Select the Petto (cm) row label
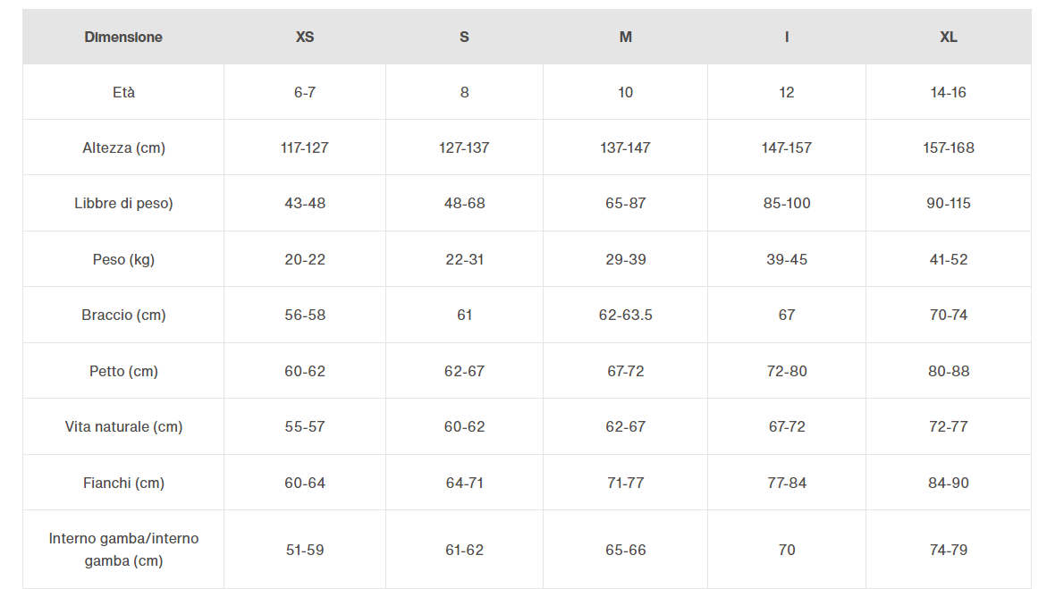1047x589 pixels. [123, 371]
